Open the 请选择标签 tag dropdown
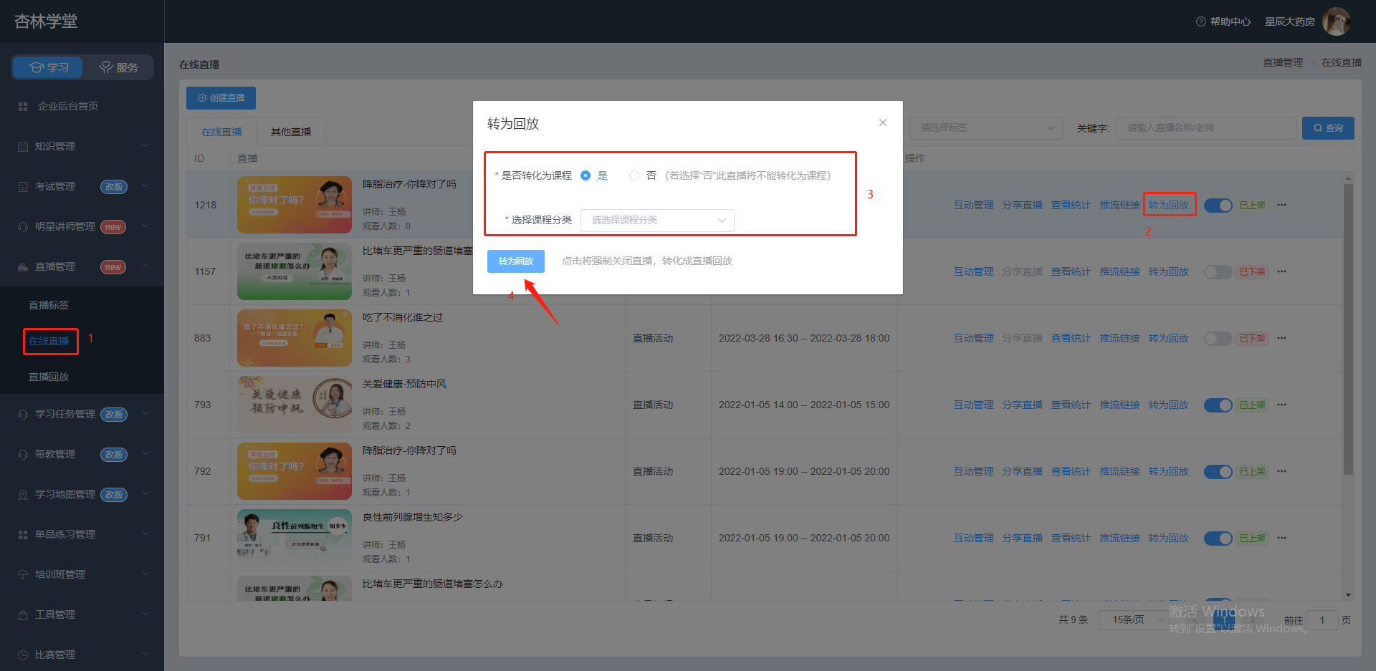 pyautogui.click(x=986, y=127)
